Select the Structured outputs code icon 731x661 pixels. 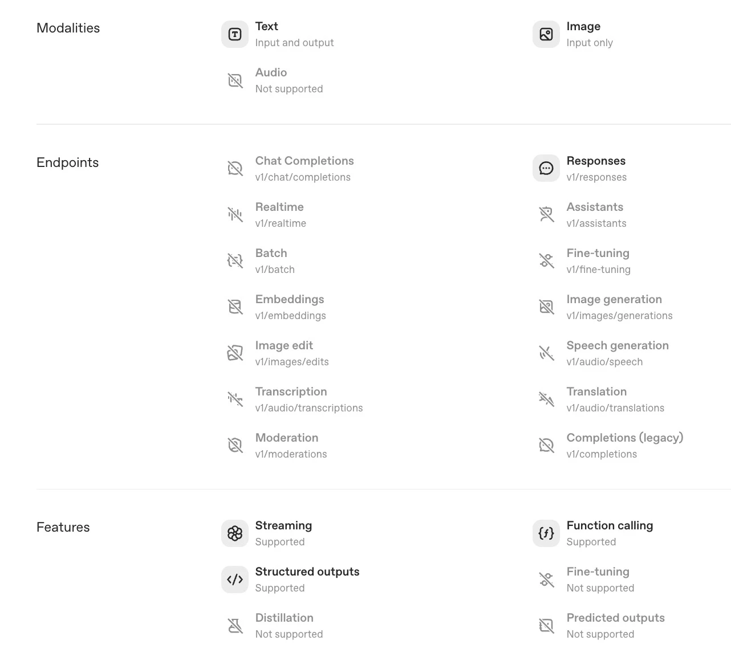pyautogui.click(x=235, y=580)
